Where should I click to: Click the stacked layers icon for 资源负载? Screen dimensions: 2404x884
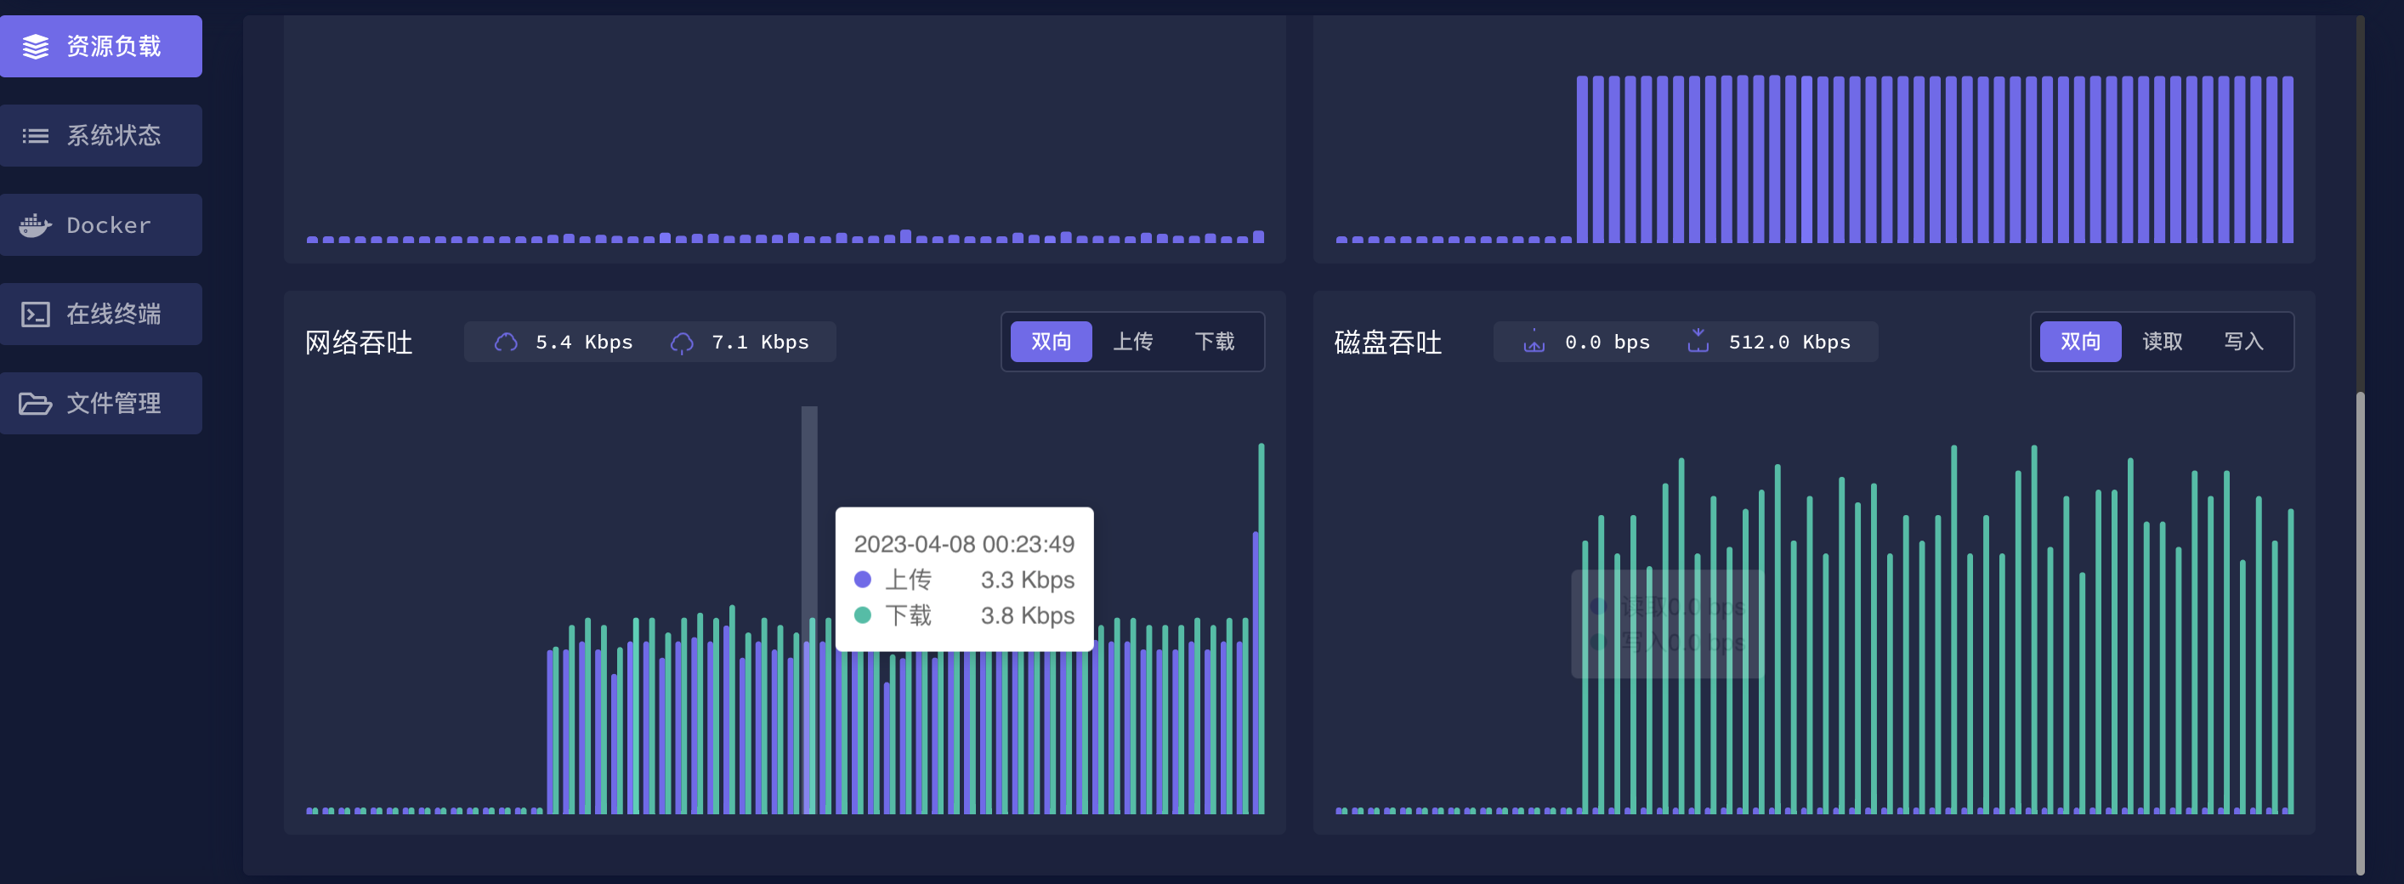pos(36,47)
